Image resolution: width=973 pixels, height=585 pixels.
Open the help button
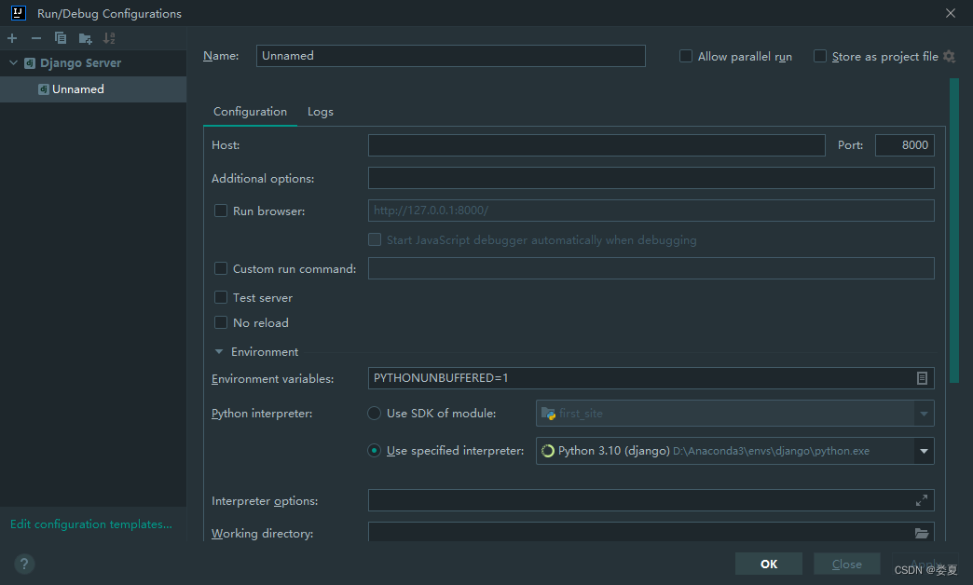(x=23, y=564)
